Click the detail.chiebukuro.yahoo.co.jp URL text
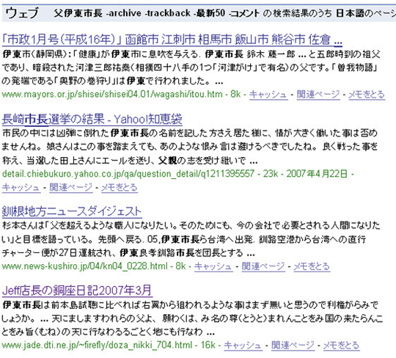Image resolution: width=396 pixels, height=358 pixels. pos(128,174)
